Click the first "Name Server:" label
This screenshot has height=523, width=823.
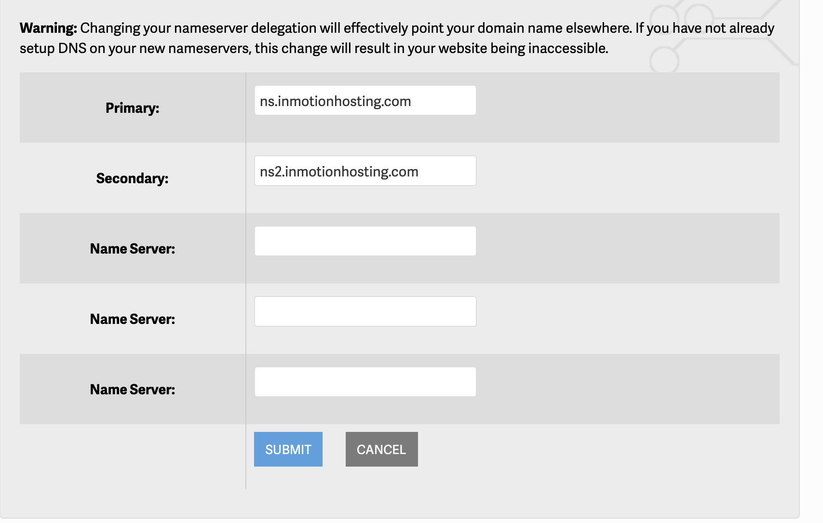[132, 249]
